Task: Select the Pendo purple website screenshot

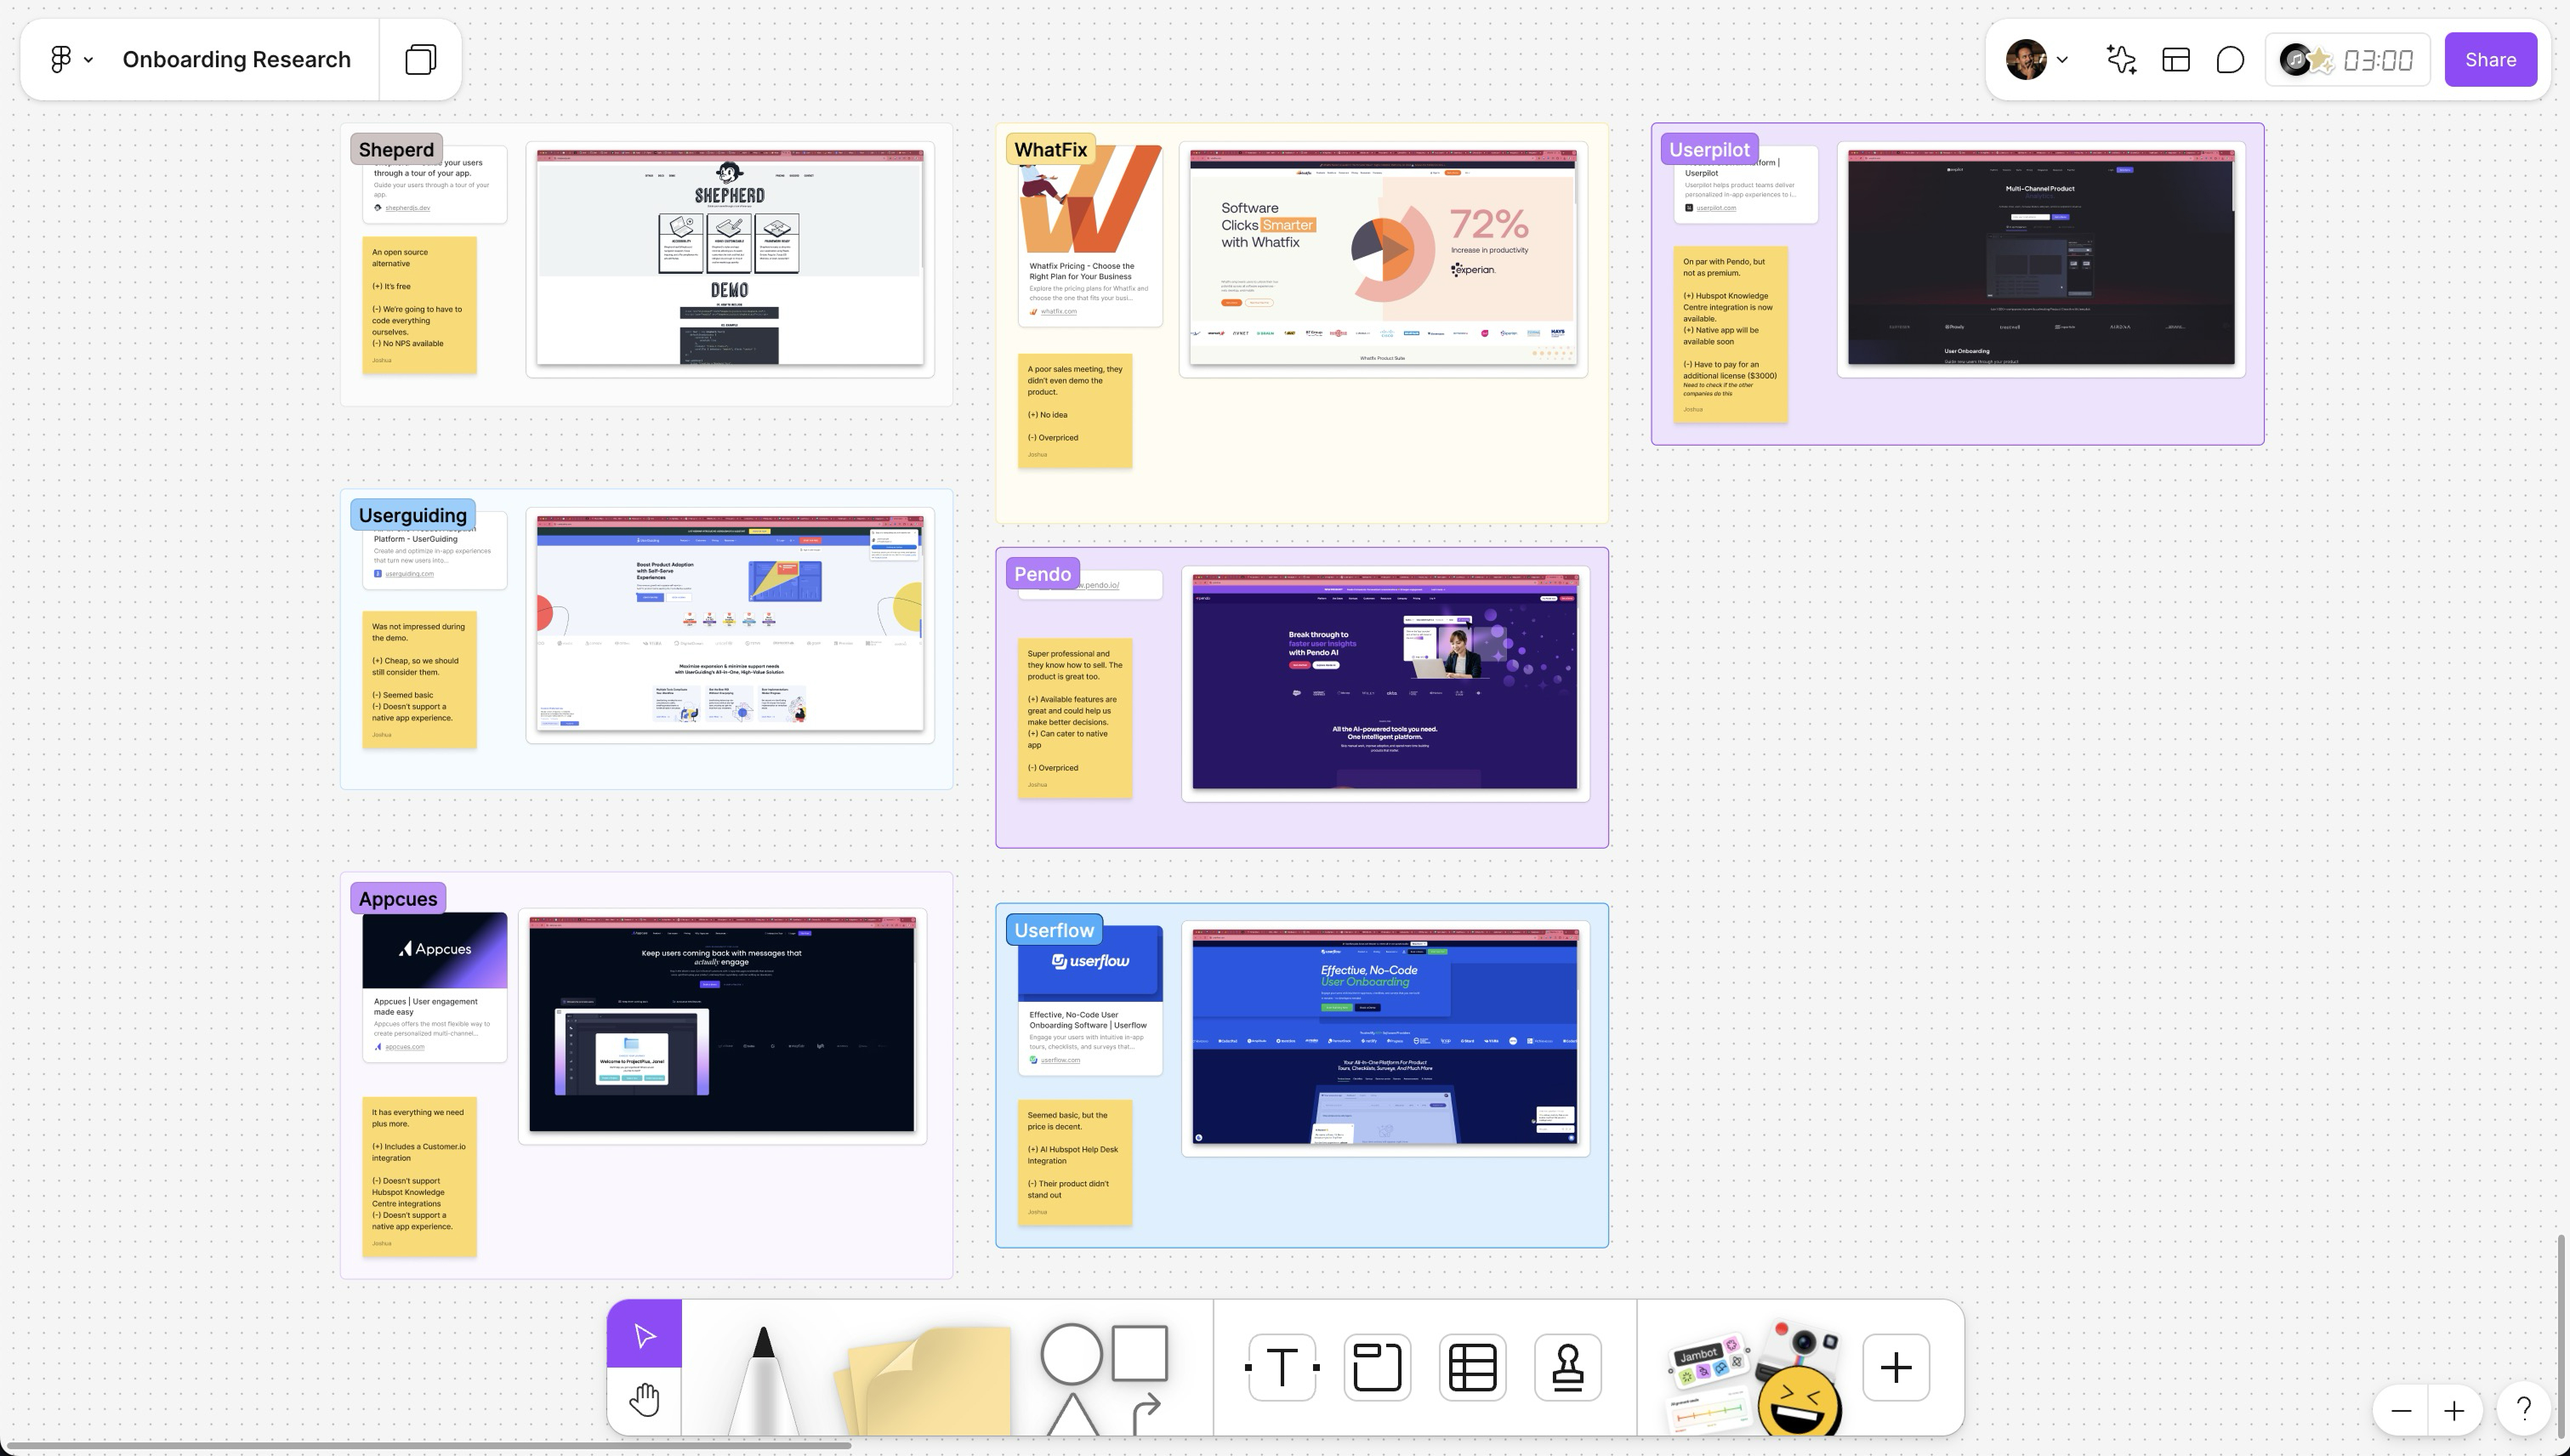Action: click(x=1385, y=682)
